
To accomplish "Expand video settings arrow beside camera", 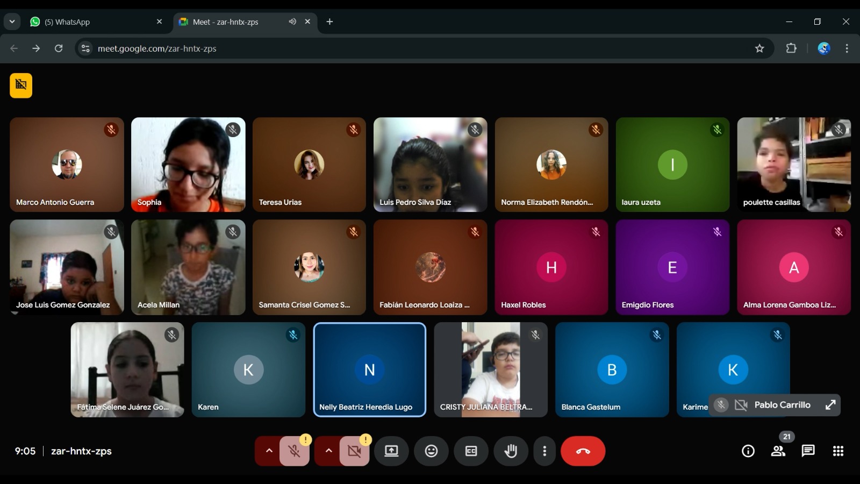I will pyautogui.click(x=328, y=451).
